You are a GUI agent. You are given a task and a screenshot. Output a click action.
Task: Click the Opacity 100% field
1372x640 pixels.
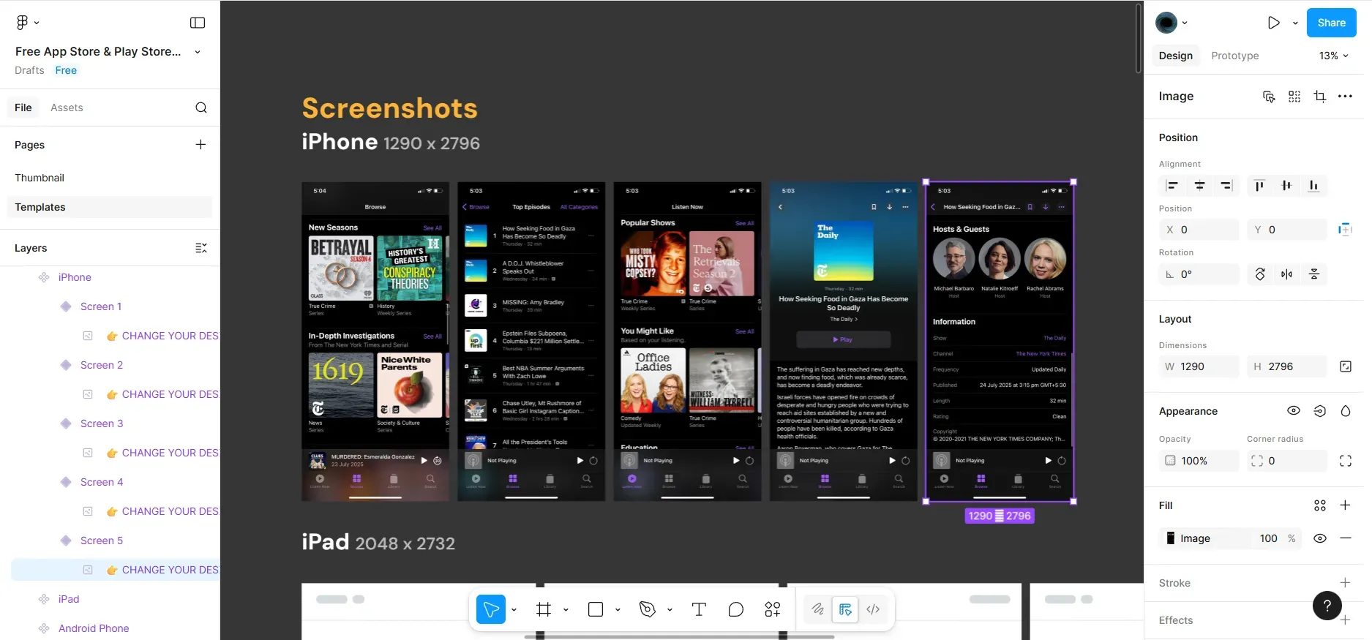[1199, 461]
